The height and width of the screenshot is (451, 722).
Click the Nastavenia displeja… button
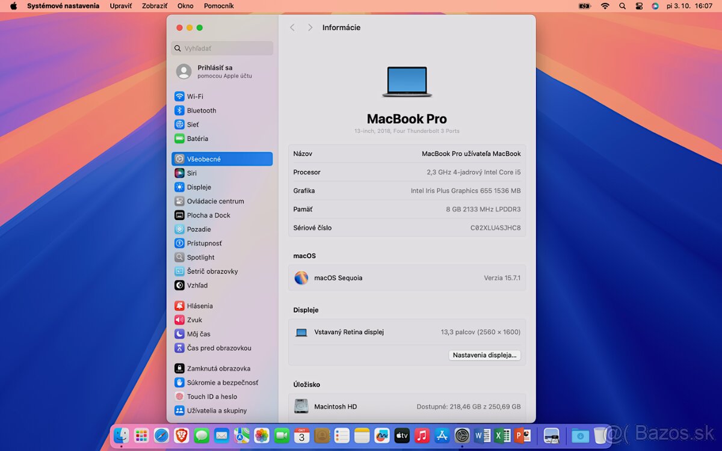click(x=484, y=355)
